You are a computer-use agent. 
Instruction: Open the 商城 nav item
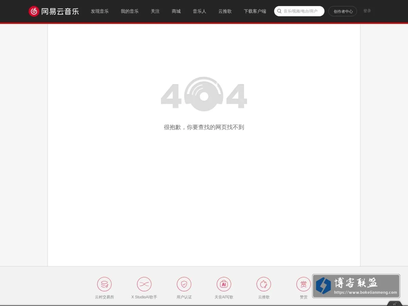(x=176, y=11)
